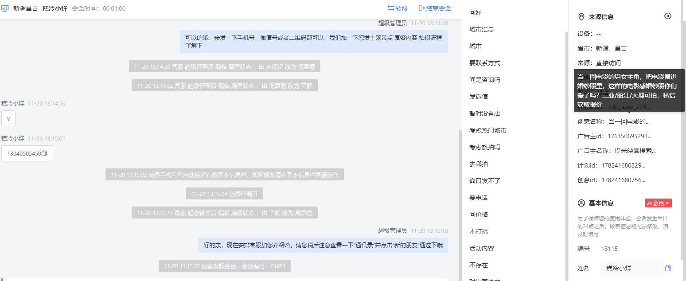Click the 转接 transfer button
The height and width of the screenshot is (281, 686).
(398, 8)
